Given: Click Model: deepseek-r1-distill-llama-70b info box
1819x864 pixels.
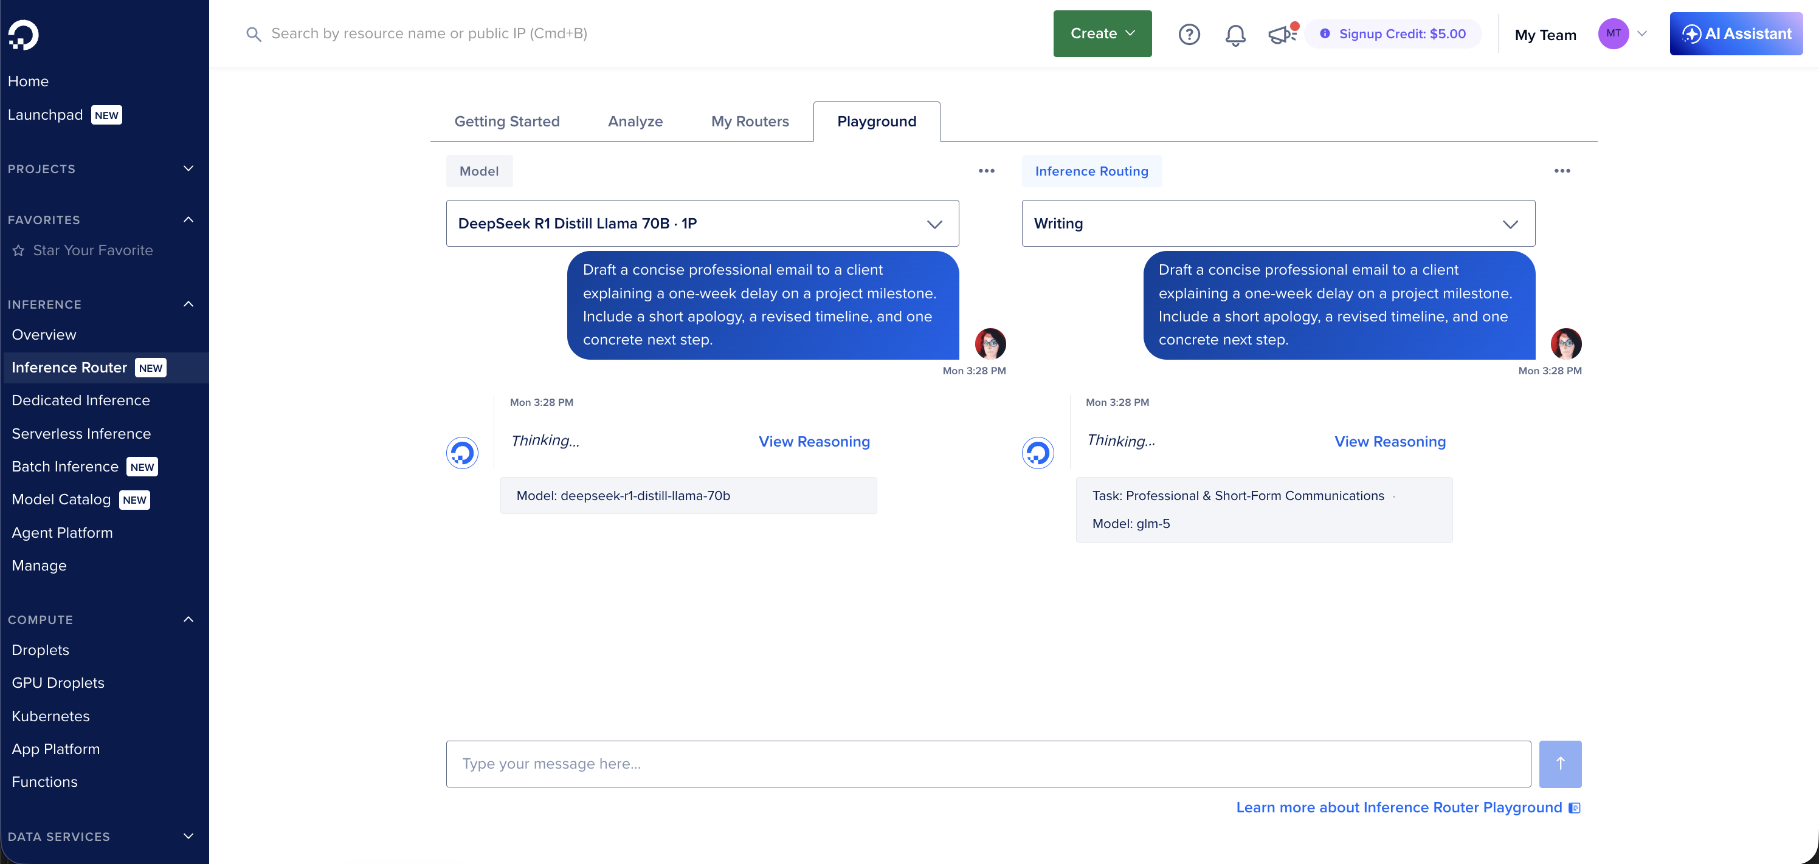Looking at the screenshot, I should click(x=688, y=496).
